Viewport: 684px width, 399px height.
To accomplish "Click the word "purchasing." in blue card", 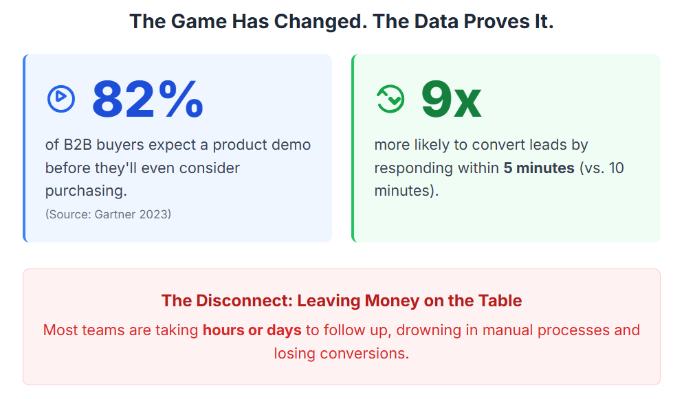I will [87, 190].
